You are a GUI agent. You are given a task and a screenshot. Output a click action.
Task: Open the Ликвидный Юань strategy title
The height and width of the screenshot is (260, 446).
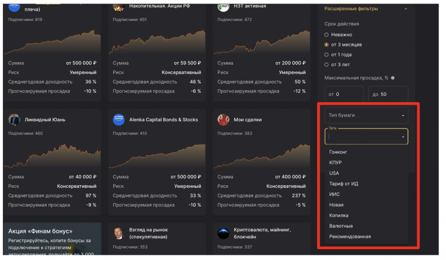pyautogui.click(x=45, y=120)
